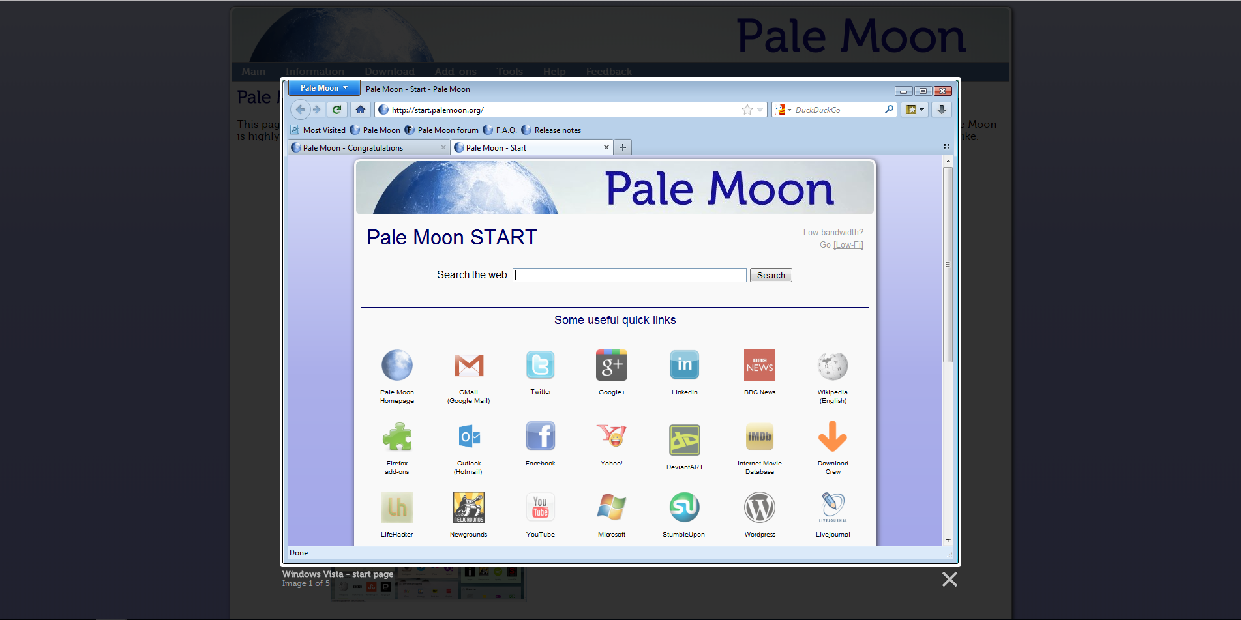Follow the Low-Fi link
This screenshot has height=620, width=1241.
848,245
